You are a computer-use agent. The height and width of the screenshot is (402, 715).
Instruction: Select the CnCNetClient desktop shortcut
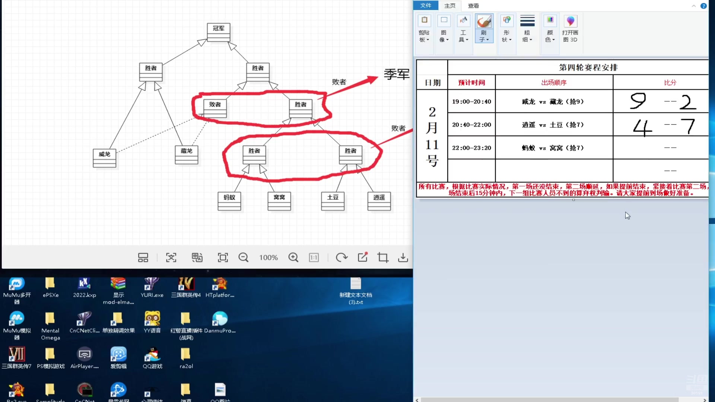tap(85, 322)
